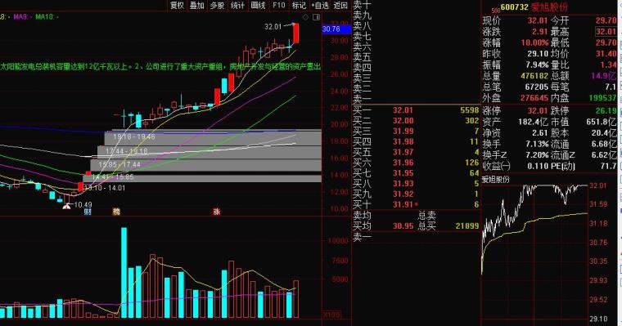Select the 19.18 - 19.46 gap band
Viewport: 622px width, 326px height.
pyautogui.click(x=213, y=137)
